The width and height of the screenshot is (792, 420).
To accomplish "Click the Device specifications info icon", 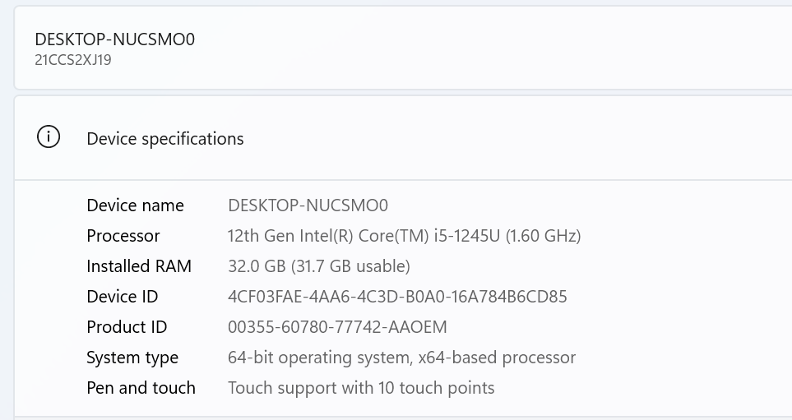I will click(x=49, y=138).
